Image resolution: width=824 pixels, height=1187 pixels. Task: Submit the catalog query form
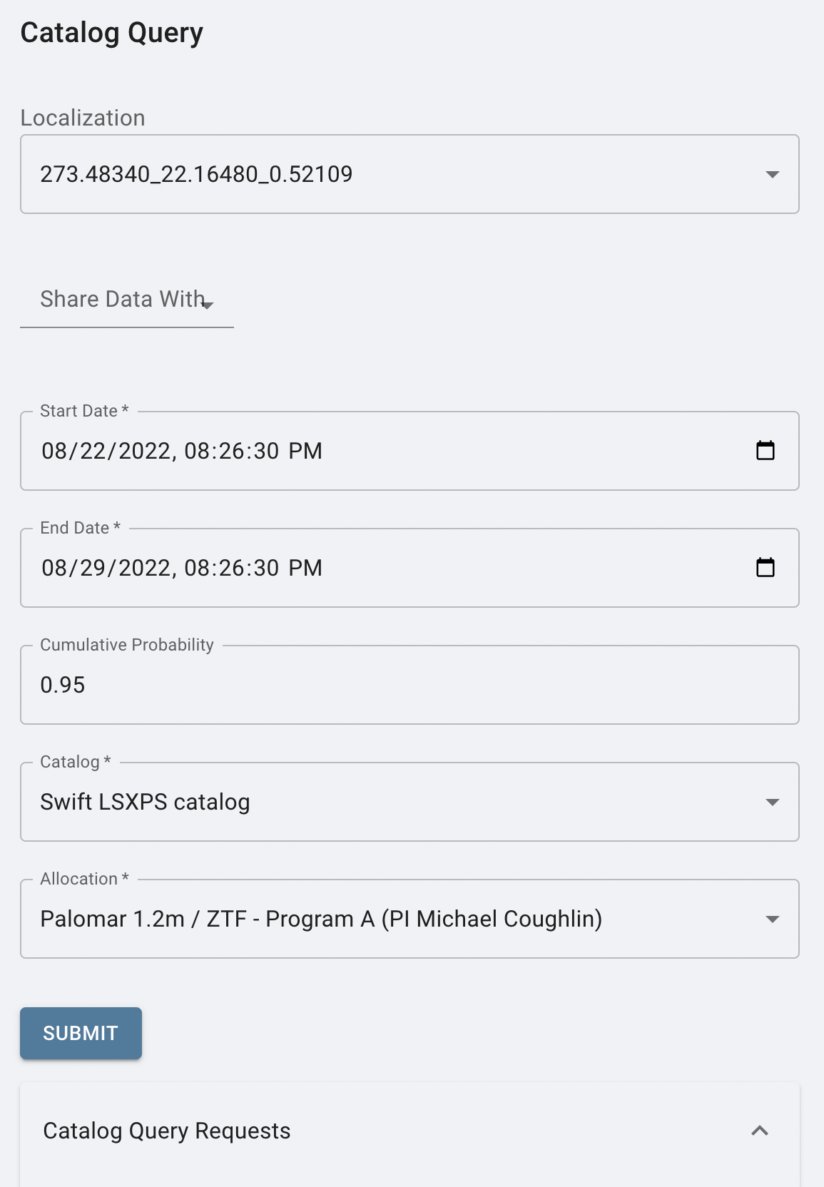tap(80, 1033)
